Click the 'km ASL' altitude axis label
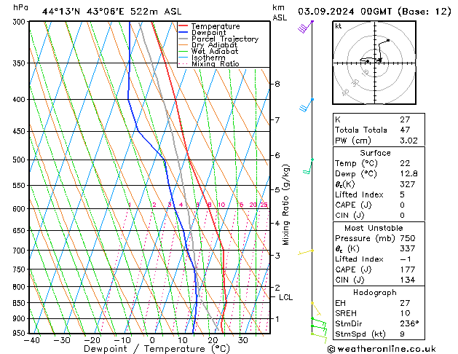The width and height of the screenshot is (458, 354). click(x=280, y=12)
